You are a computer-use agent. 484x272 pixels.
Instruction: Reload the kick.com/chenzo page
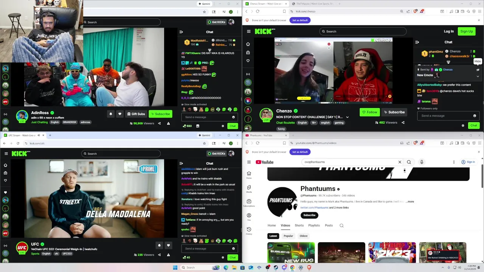[x=258, y=11]
